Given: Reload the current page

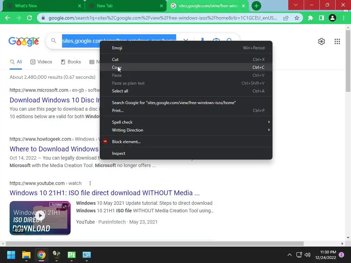Looking at the screenshot, I should point(29,18).
